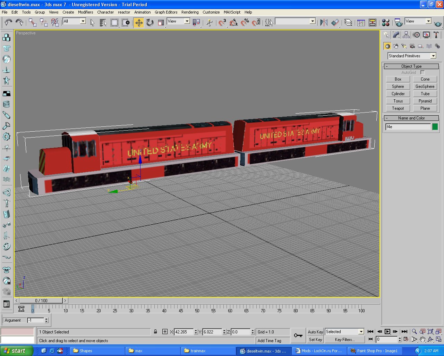Open the Rendering menu

point(190,12)
